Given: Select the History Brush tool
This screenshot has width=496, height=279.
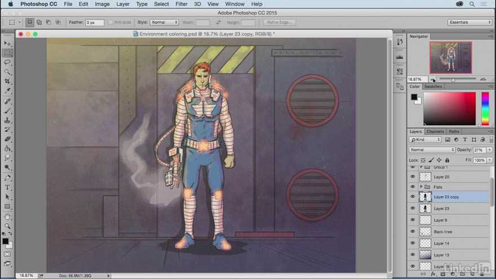Looking at the screenshot, I should click(7, 130).
